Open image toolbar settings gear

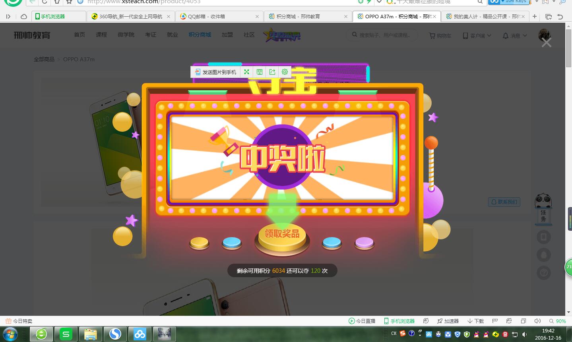point(285,72)
